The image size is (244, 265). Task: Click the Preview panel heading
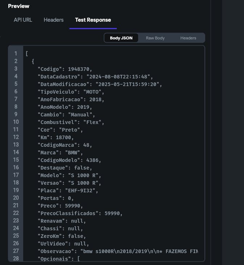pos(18,6)
